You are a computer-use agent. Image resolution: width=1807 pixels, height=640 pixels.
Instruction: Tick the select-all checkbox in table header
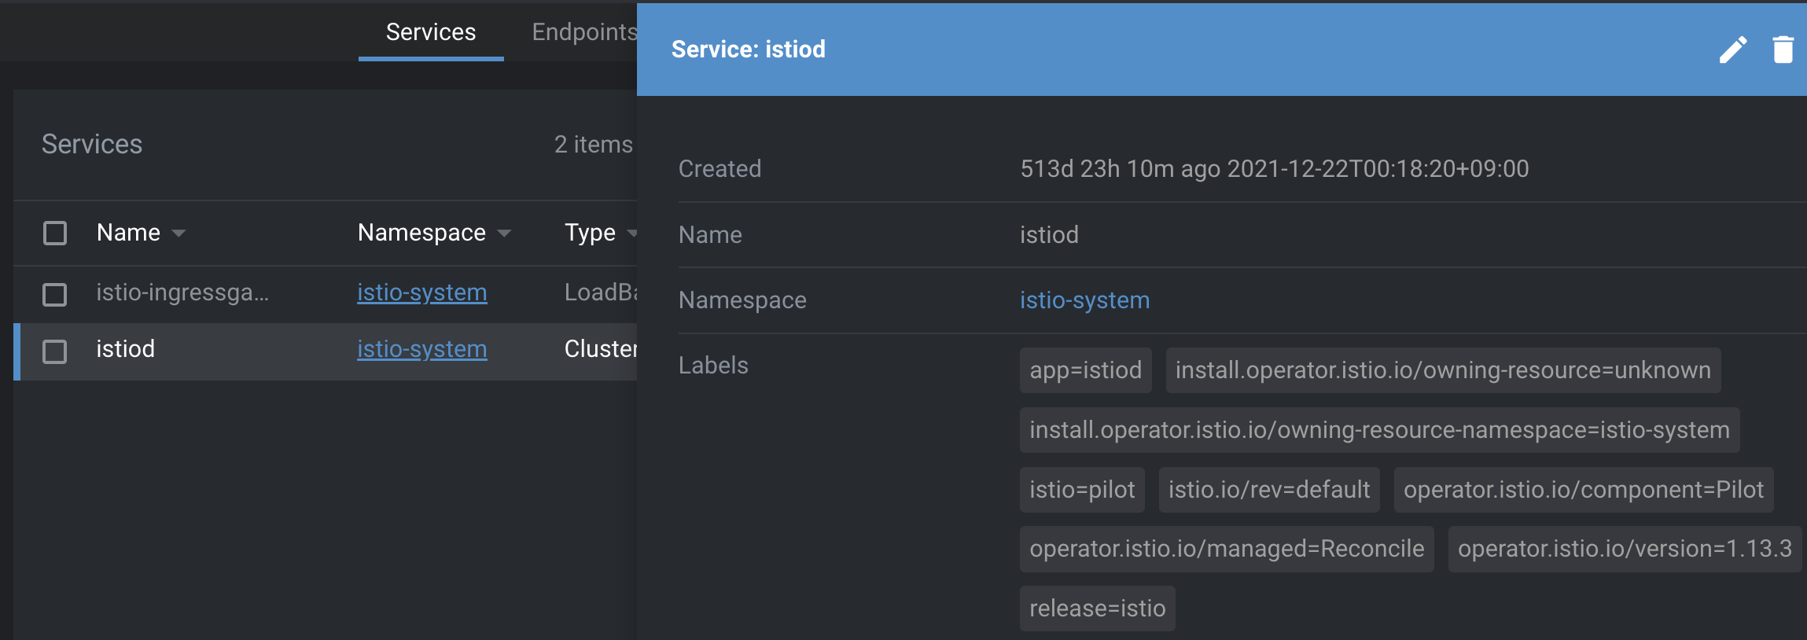click(55, 233)
